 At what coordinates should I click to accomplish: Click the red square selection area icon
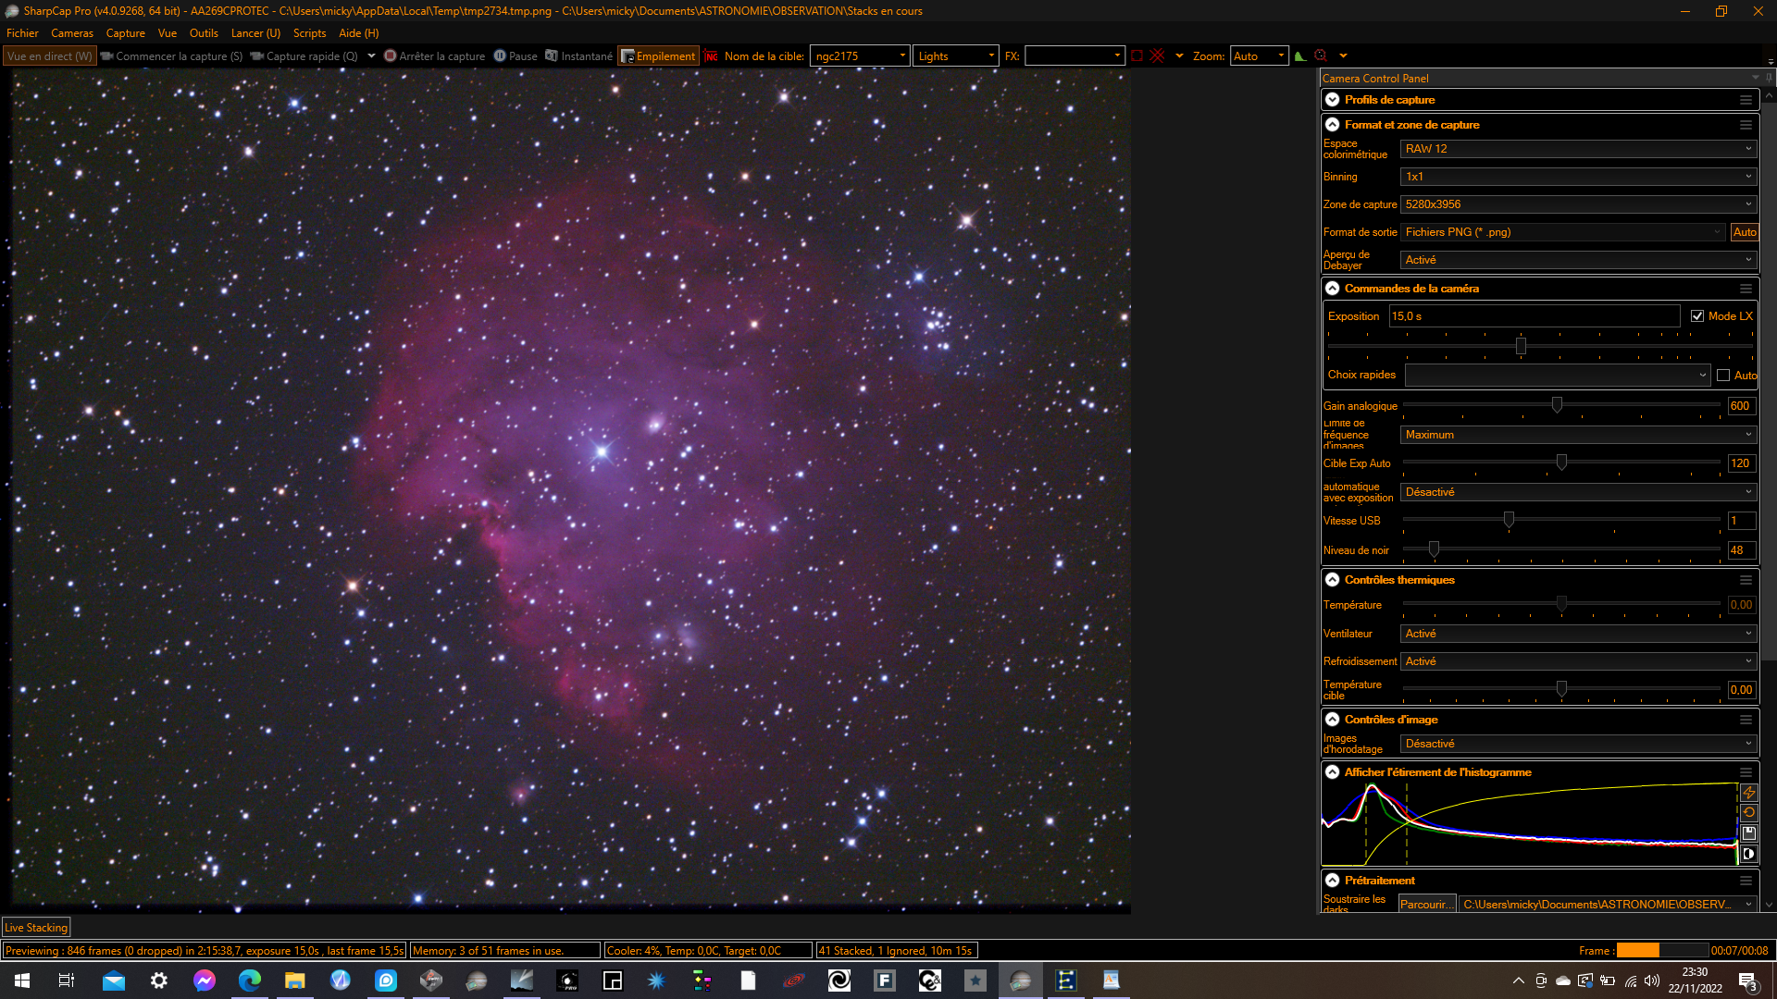[1137, 55]
